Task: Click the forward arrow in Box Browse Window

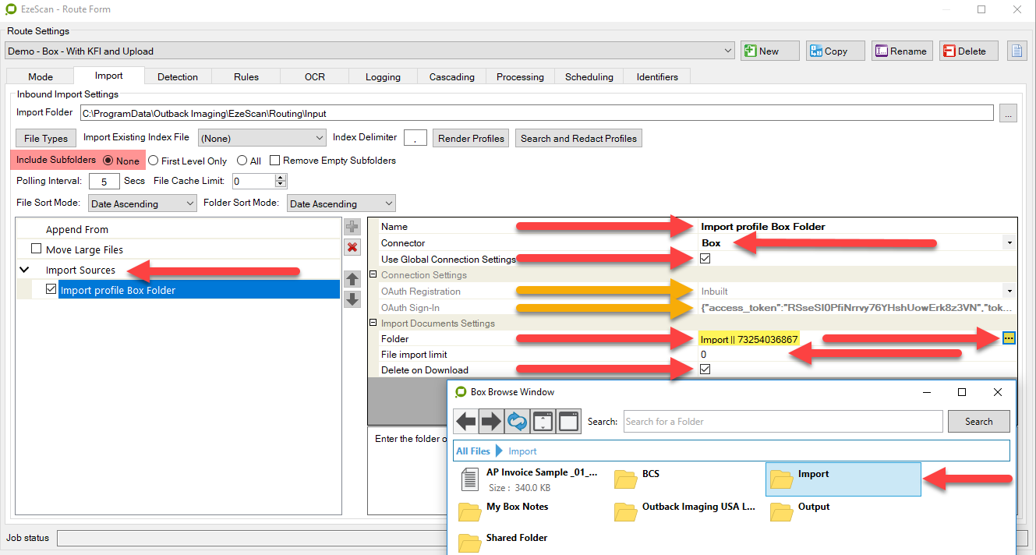Action: tap(491, 422)
